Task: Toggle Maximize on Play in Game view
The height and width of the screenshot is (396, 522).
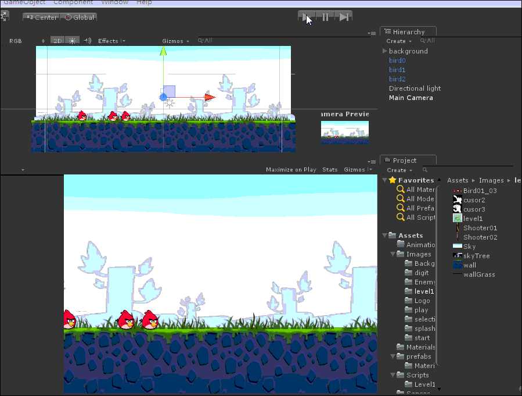Action: coord(291,170)
